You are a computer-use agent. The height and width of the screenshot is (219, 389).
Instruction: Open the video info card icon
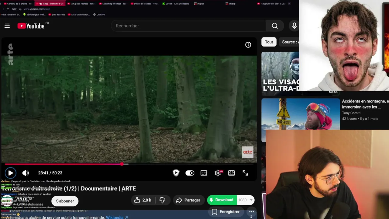248,45
